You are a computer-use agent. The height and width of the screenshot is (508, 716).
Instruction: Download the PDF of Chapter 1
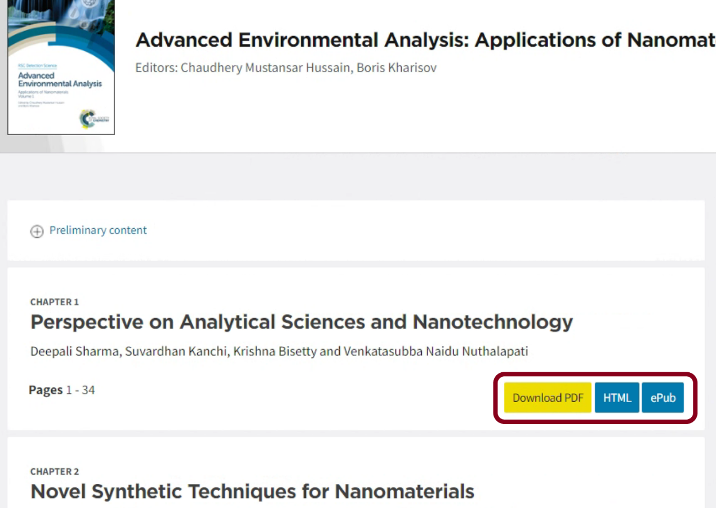[548, 398]
